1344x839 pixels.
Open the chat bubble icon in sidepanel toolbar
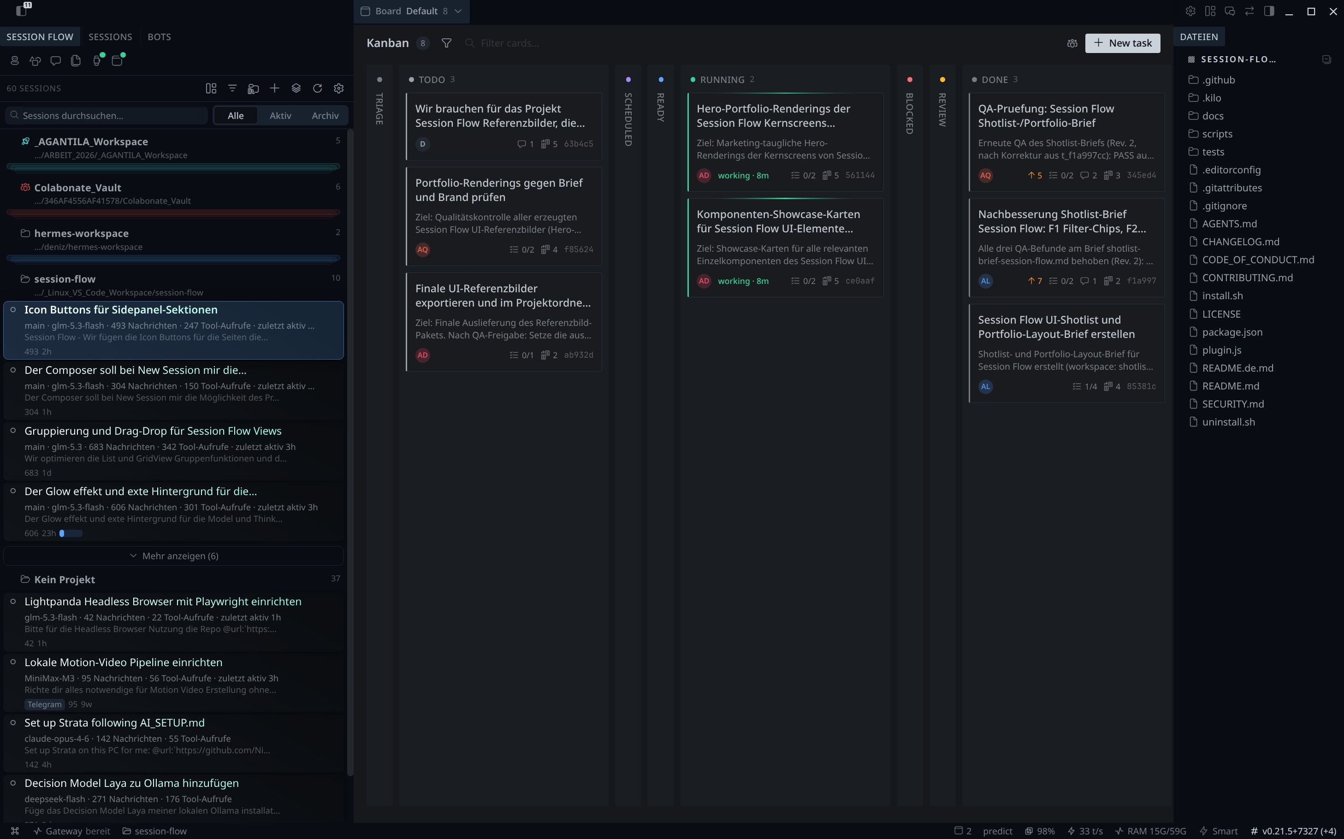tap(55, 60)
